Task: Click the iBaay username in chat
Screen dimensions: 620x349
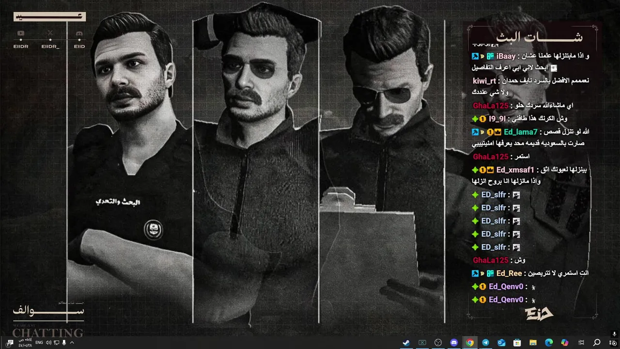Action: (x=506, y=56)
